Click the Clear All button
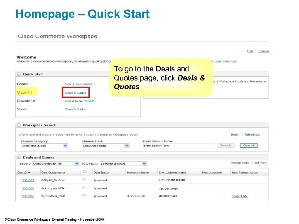 (x=249, y=146)
